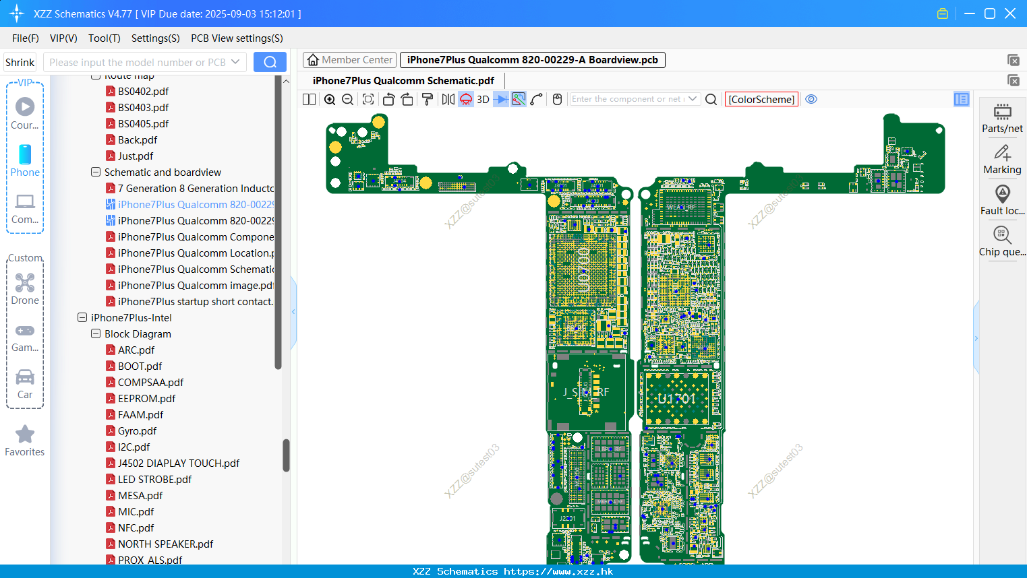Click the file tree vertical scrollbar
The width and height of the screenshot is (1027, 578).
286,455
